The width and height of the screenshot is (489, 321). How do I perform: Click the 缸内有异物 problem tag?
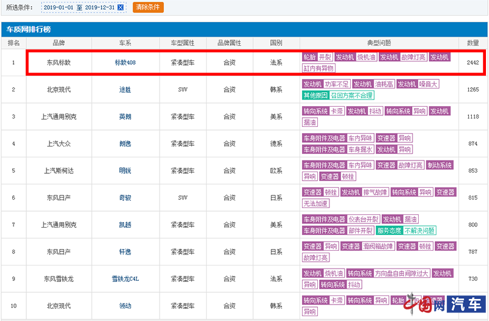click(x=319, y=68)
